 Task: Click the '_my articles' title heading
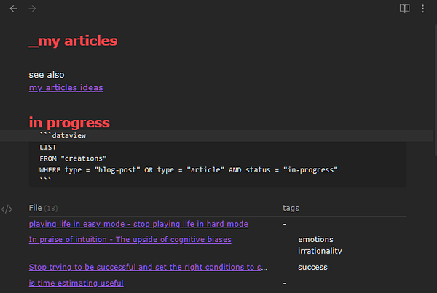[x=73, y=41]
